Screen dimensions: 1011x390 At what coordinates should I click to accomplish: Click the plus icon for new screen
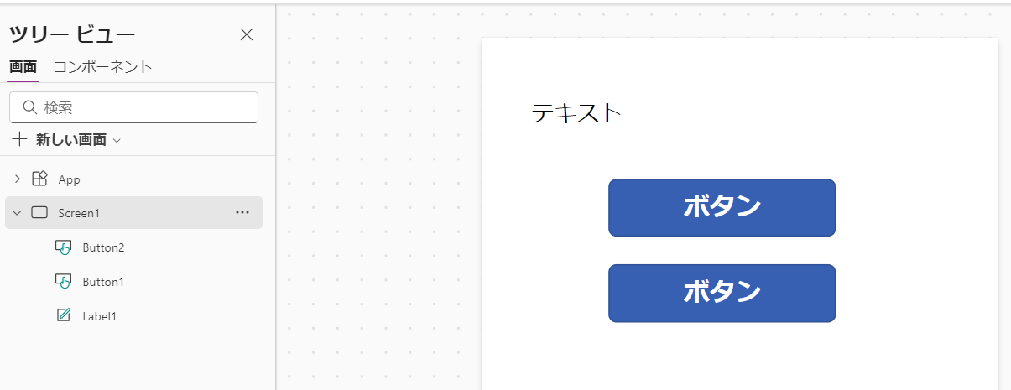[x=19, y=139]
